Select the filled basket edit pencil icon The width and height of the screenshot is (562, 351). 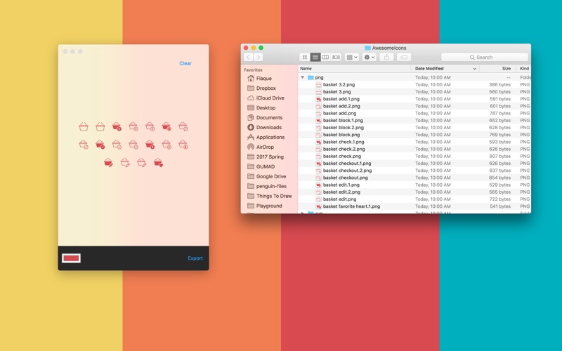pos(108,163)
